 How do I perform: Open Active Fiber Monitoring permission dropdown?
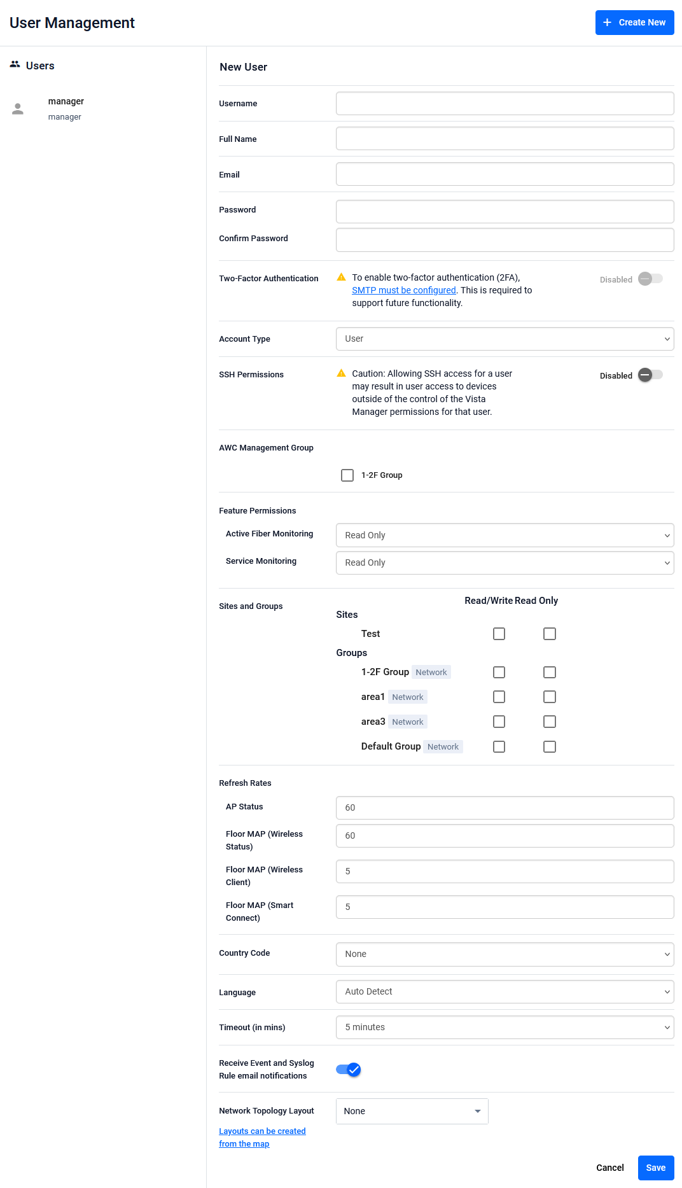click(x=505, y=535)
